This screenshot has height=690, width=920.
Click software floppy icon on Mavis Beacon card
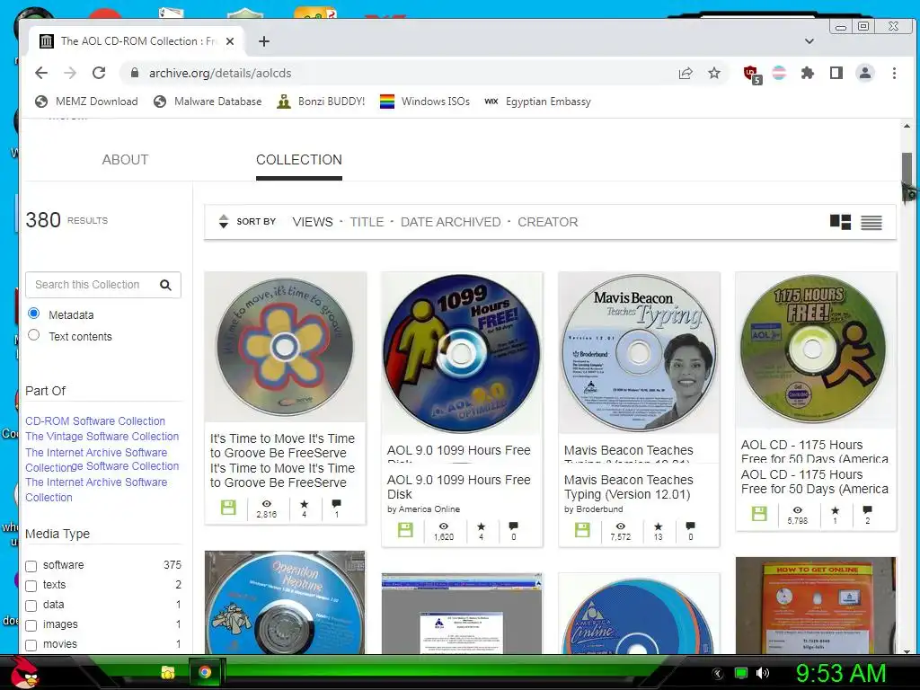point(582,530)
